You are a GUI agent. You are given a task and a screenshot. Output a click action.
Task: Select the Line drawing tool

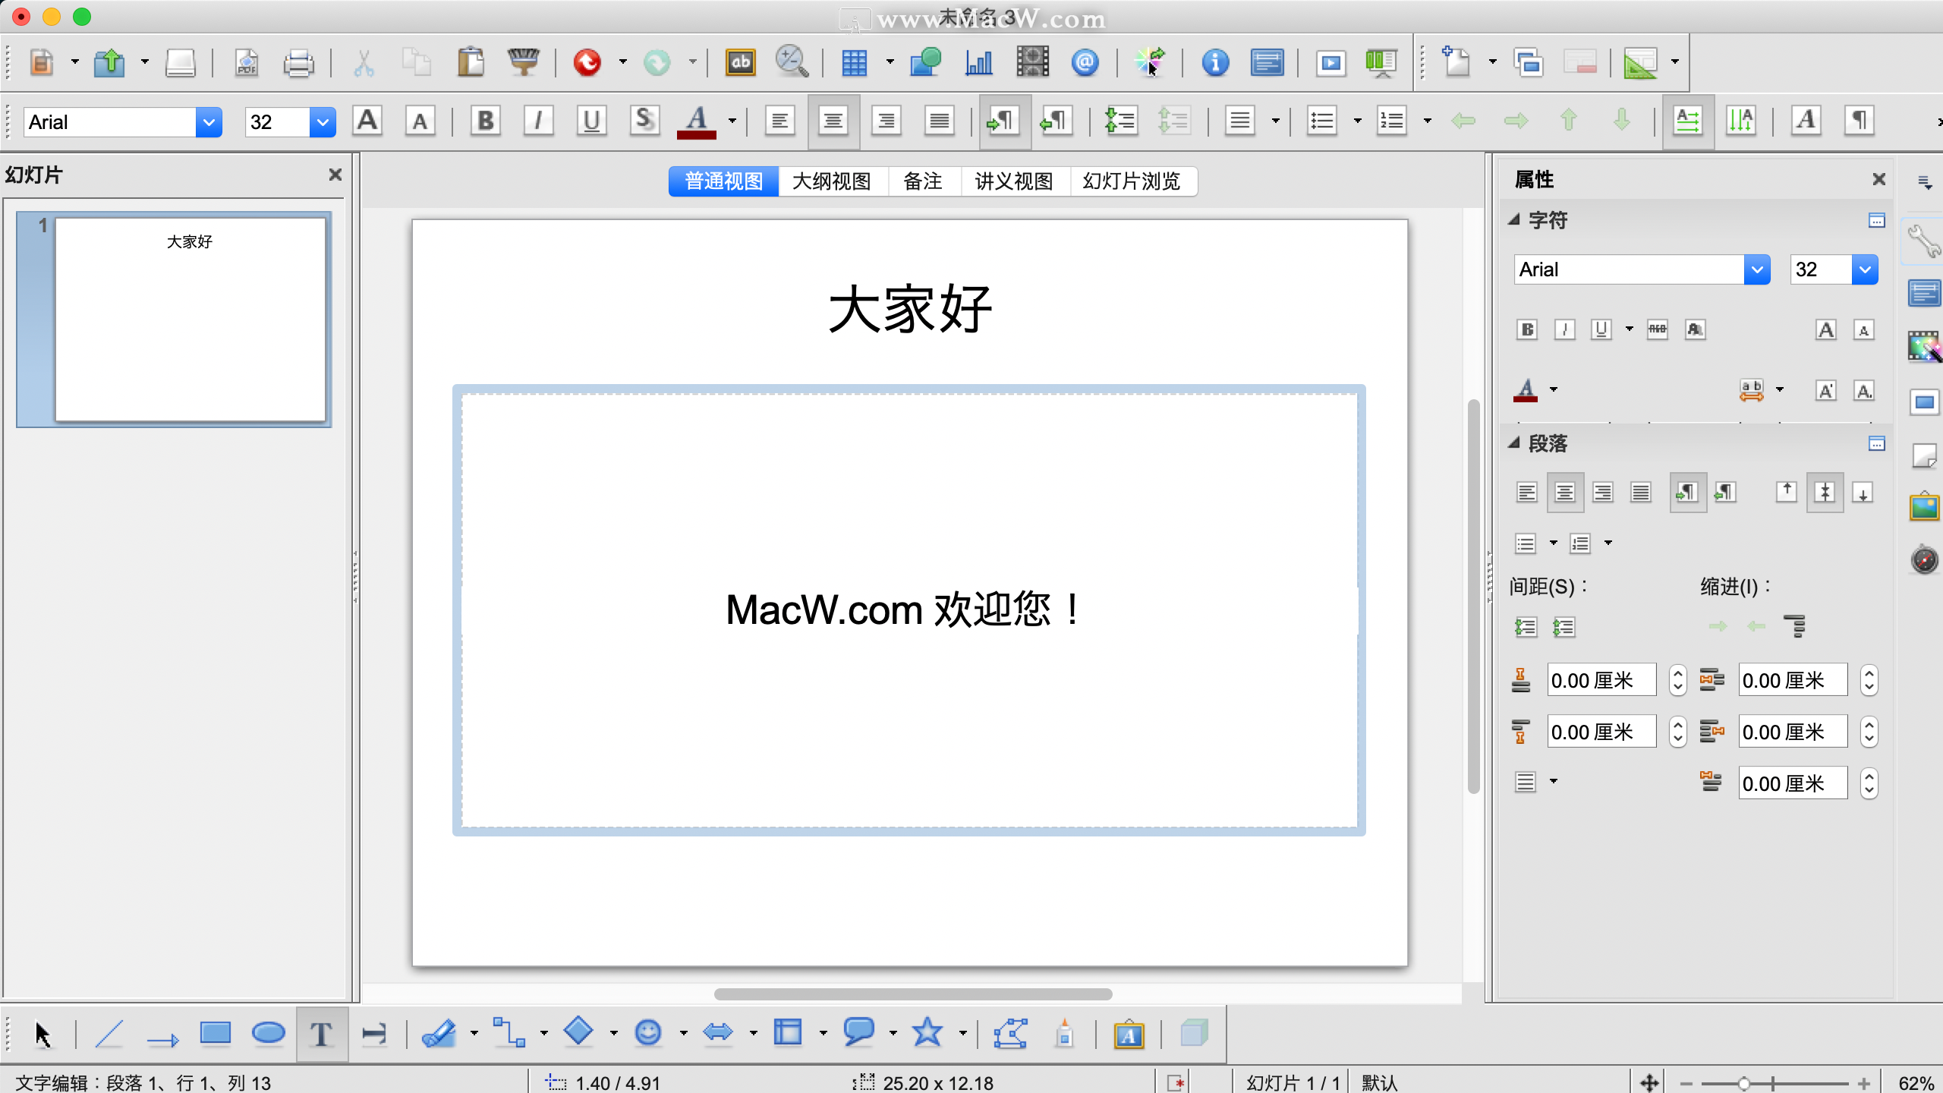[109, 1034]
